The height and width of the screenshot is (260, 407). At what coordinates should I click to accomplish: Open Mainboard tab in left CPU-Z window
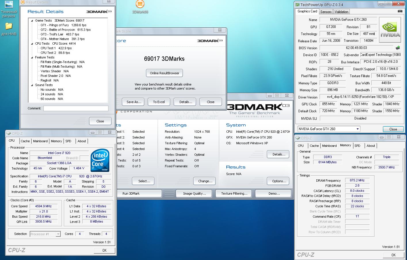40,141
